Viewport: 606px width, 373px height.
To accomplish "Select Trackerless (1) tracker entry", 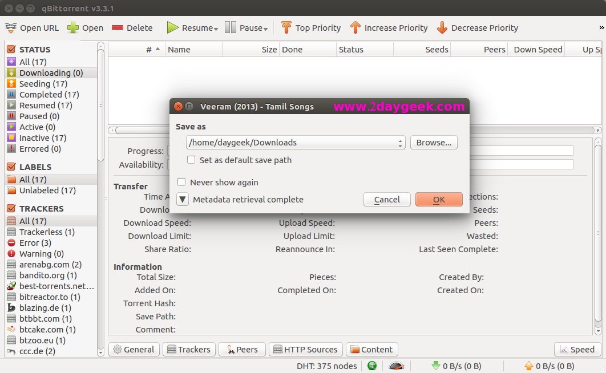I will tap(51, 232).
